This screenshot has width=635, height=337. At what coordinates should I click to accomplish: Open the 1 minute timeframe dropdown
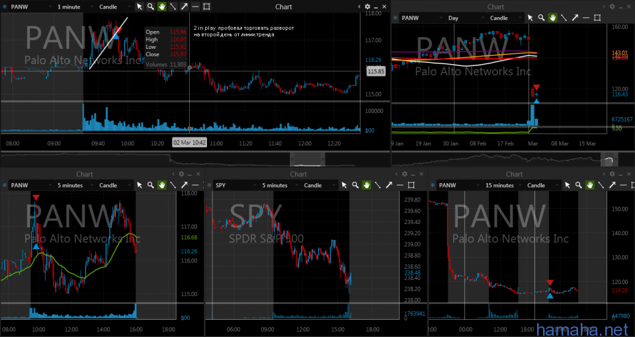[71, 7]
